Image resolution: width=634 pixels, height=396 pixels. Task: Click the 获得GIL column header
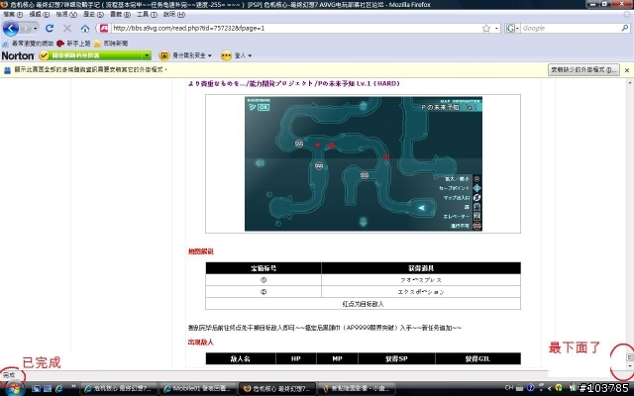click(477, 358)
